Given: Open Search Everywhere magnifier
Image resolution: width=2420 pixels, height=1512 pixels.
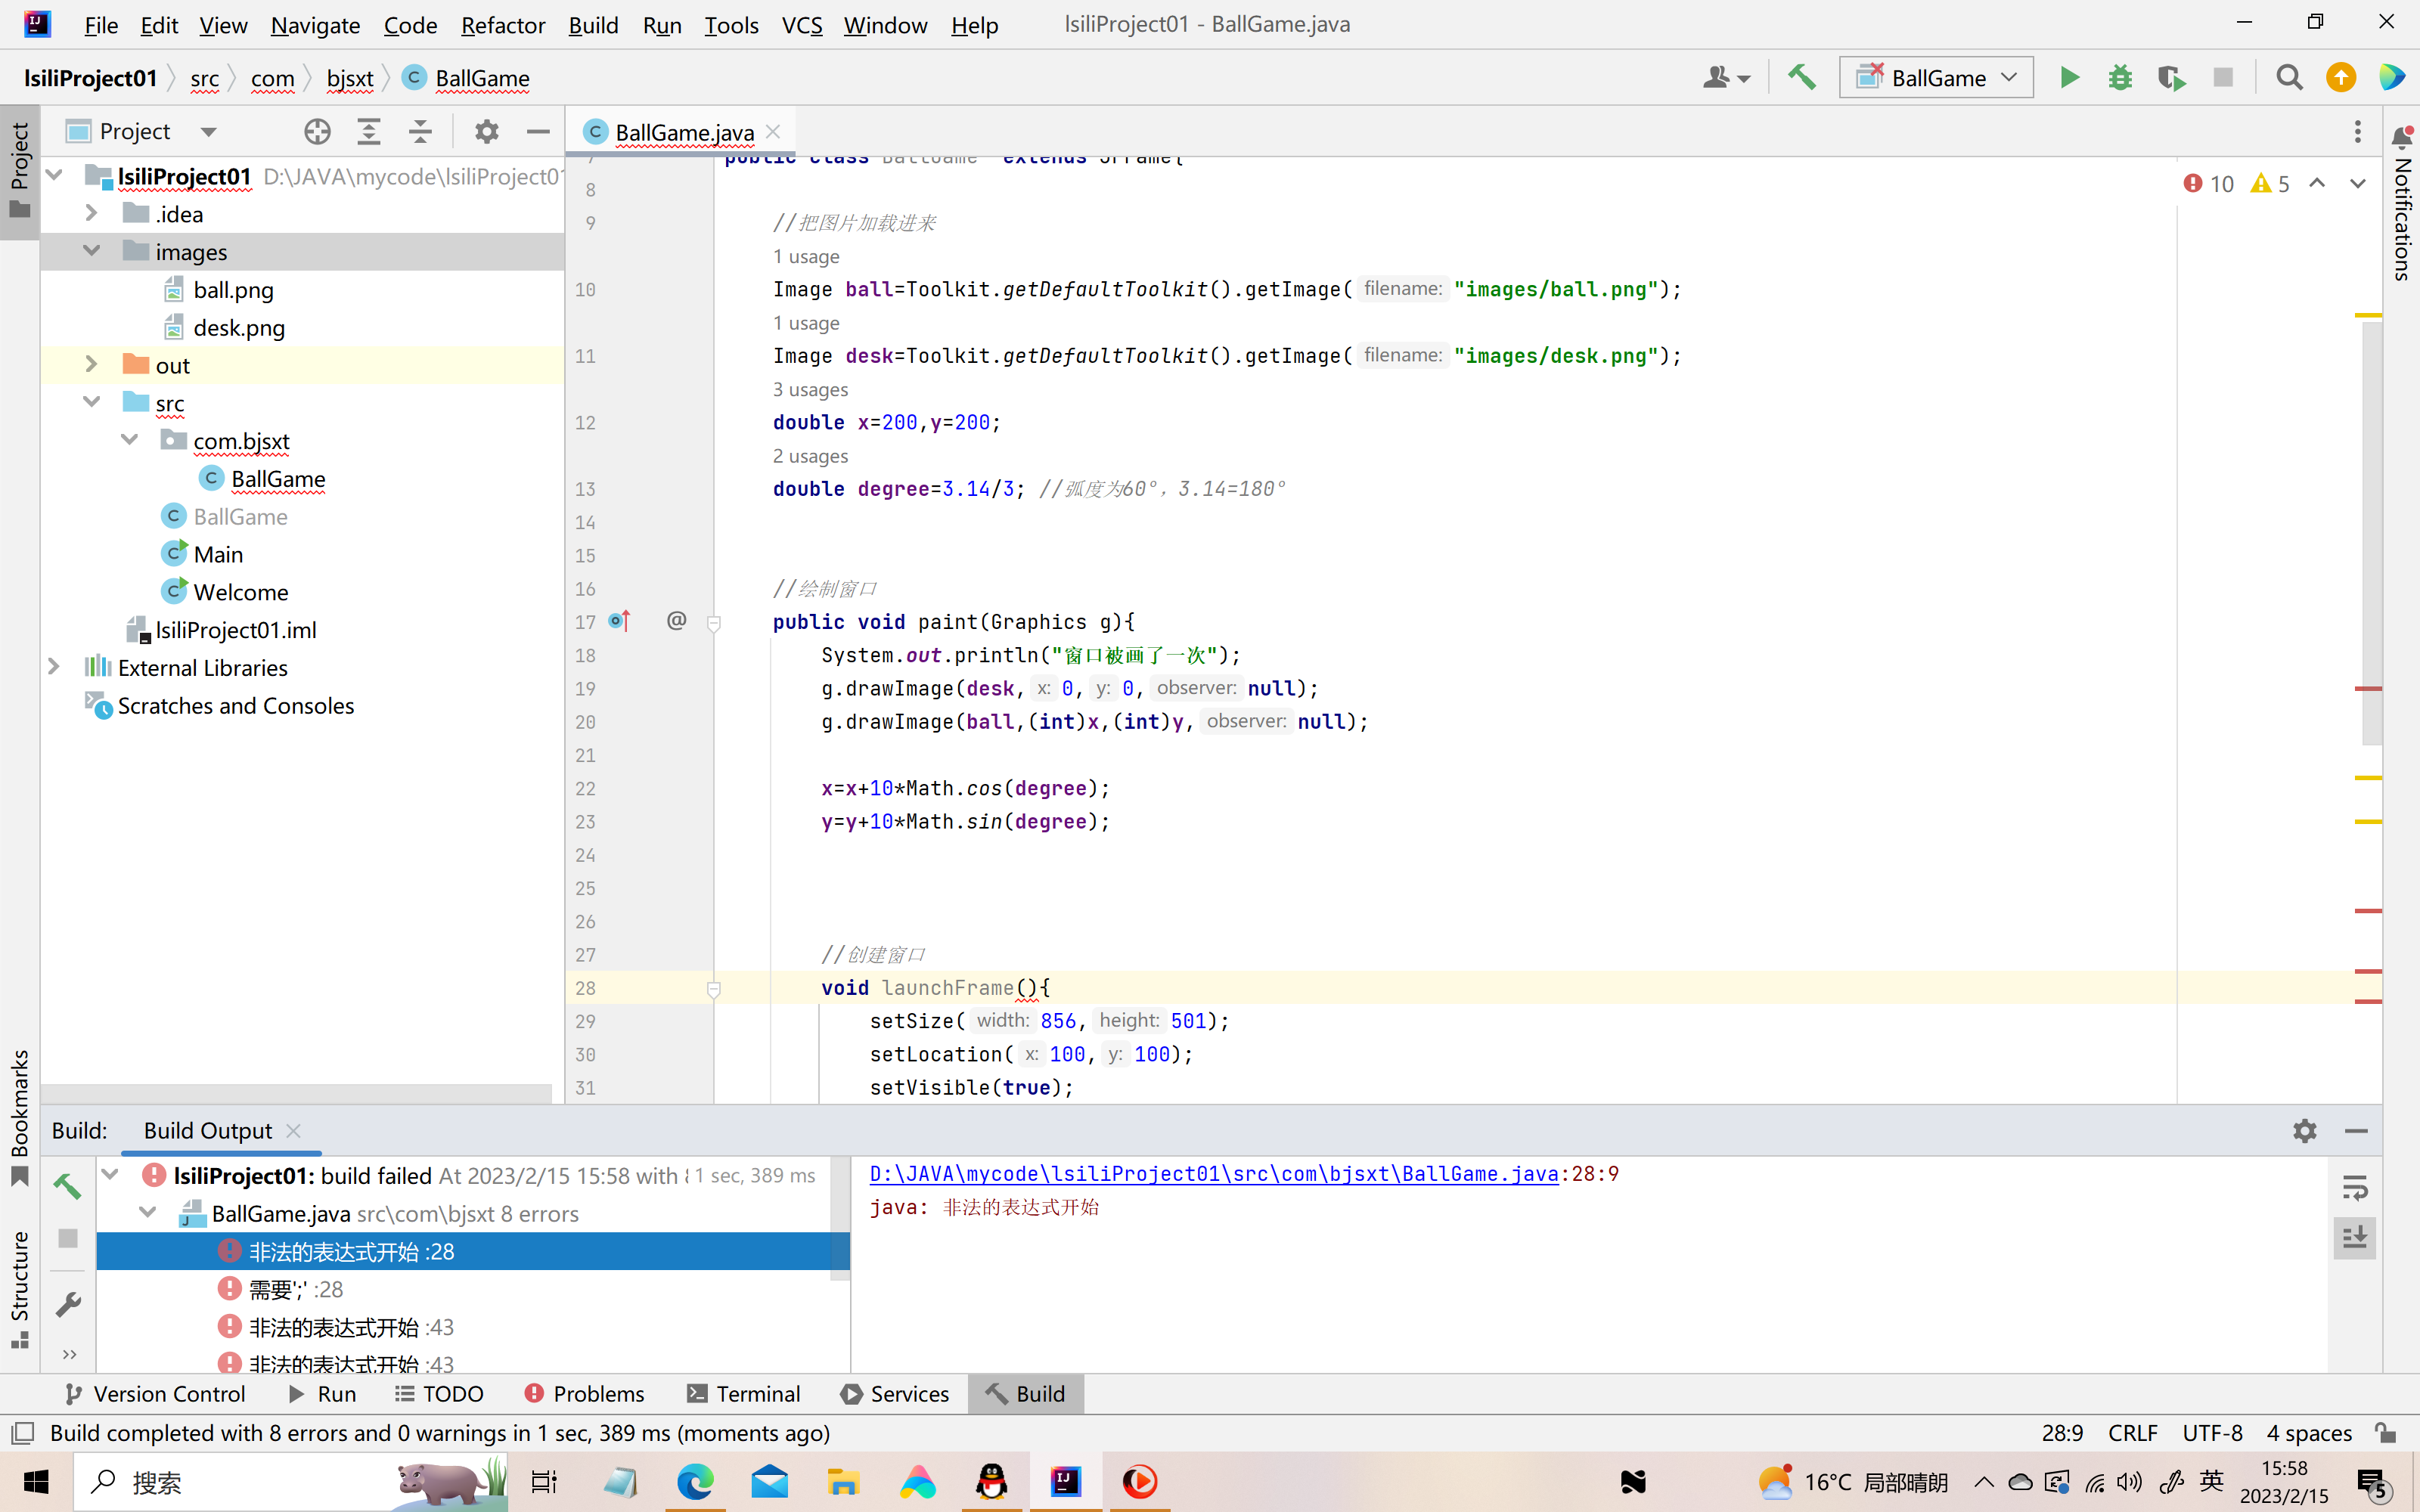Looking at the screenshot, I should (x=2289, y=78).
